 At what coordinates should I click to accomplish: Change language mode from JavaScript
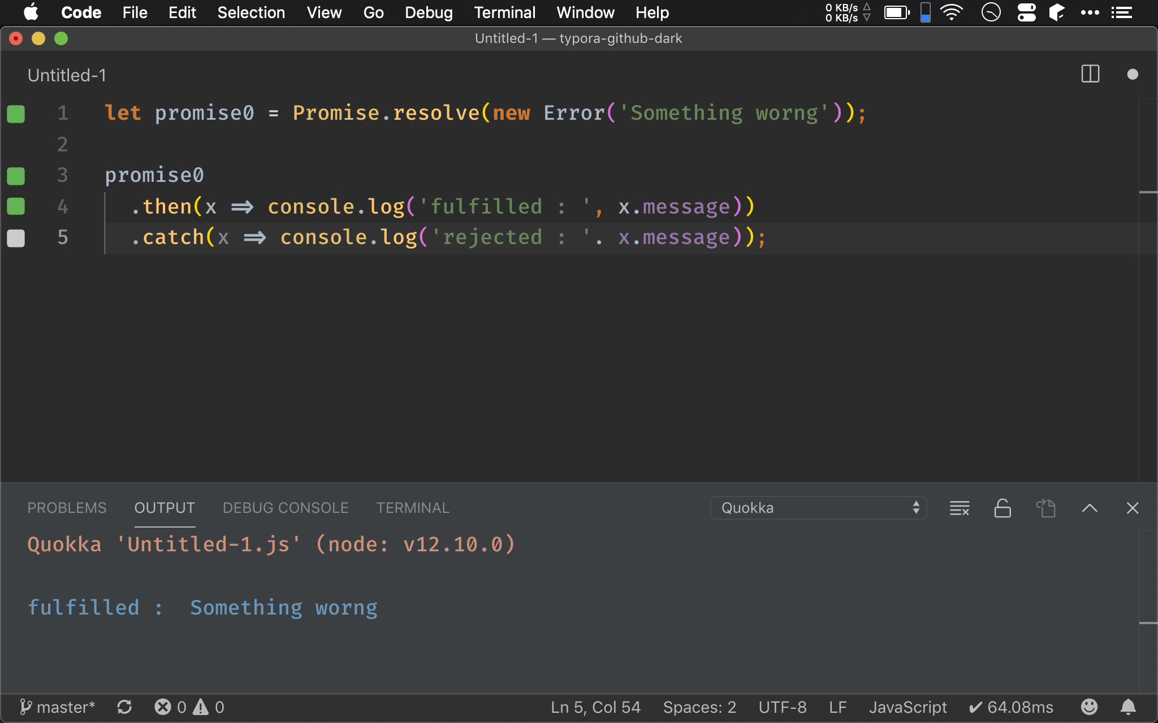(x=908, y=707)
